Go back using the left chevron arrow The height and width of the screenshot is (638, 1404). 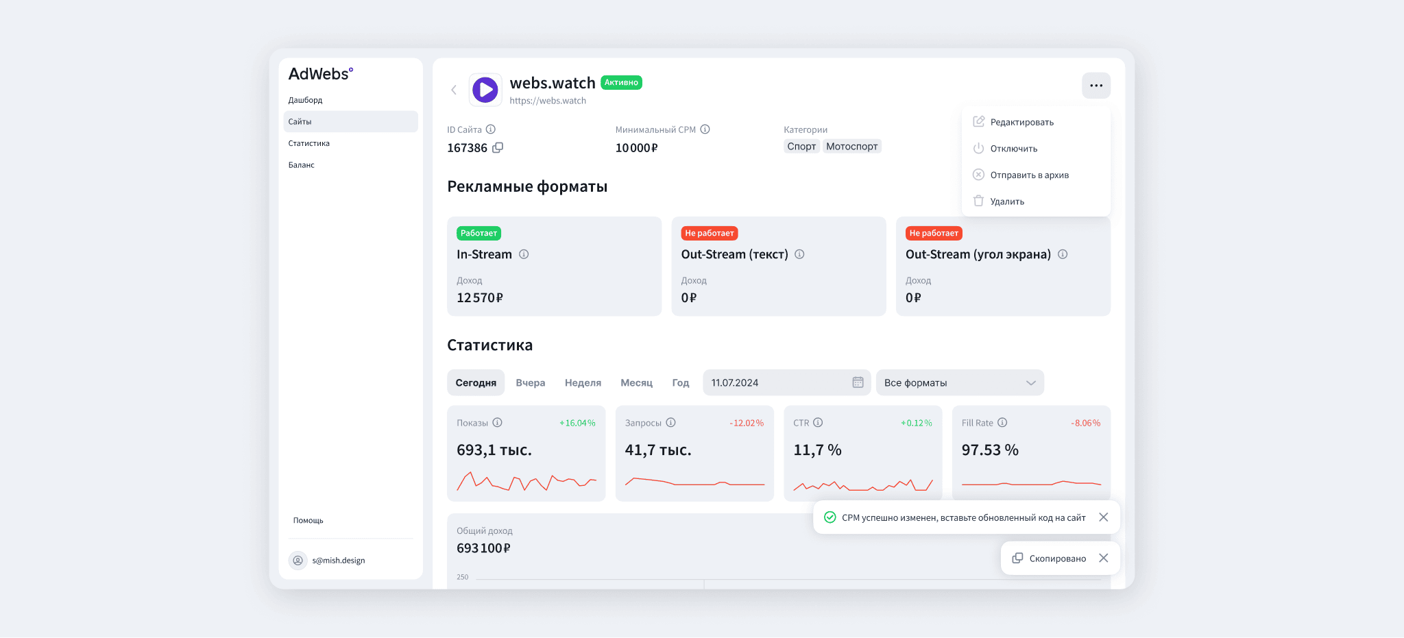(x=454, y=90)
